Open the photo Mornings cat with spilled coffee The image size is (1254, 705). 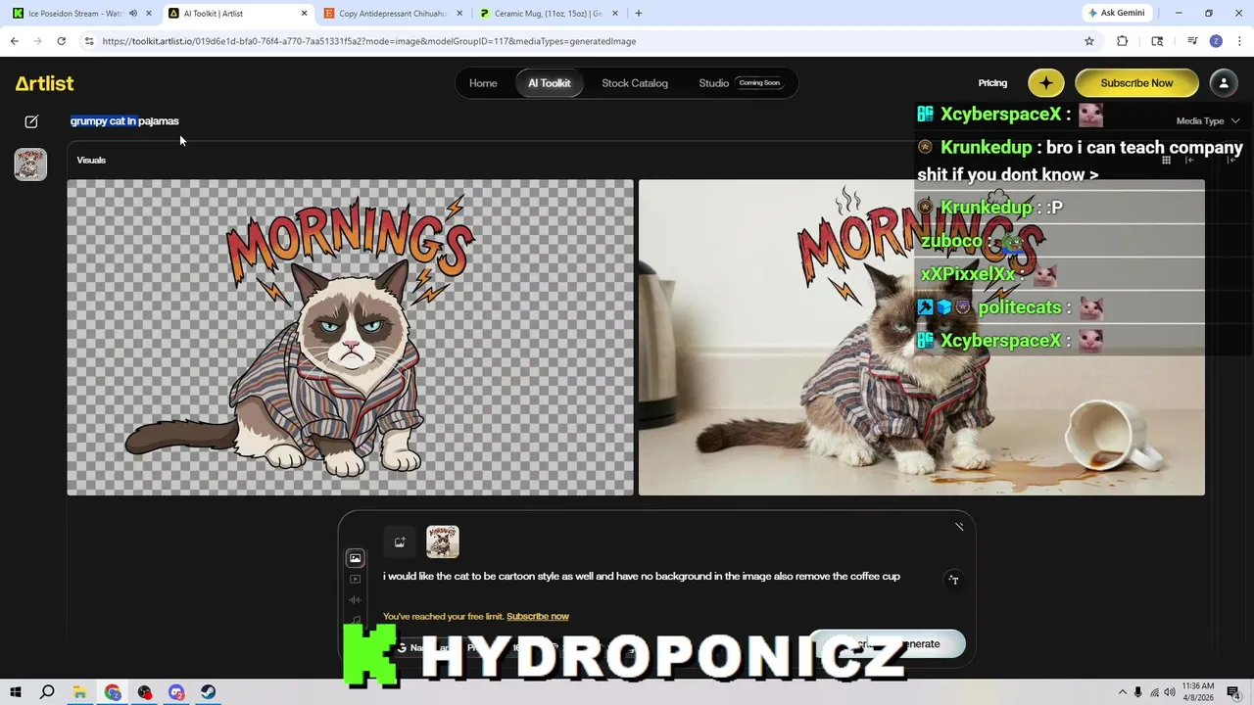coord(922,337)
